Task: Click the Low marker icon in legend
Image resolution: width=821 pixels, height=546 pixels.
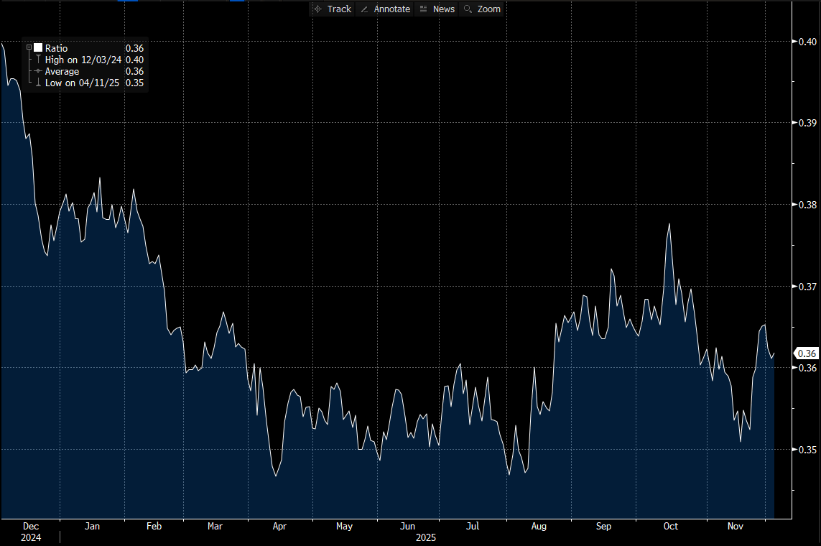Action: tap(38, 82)
